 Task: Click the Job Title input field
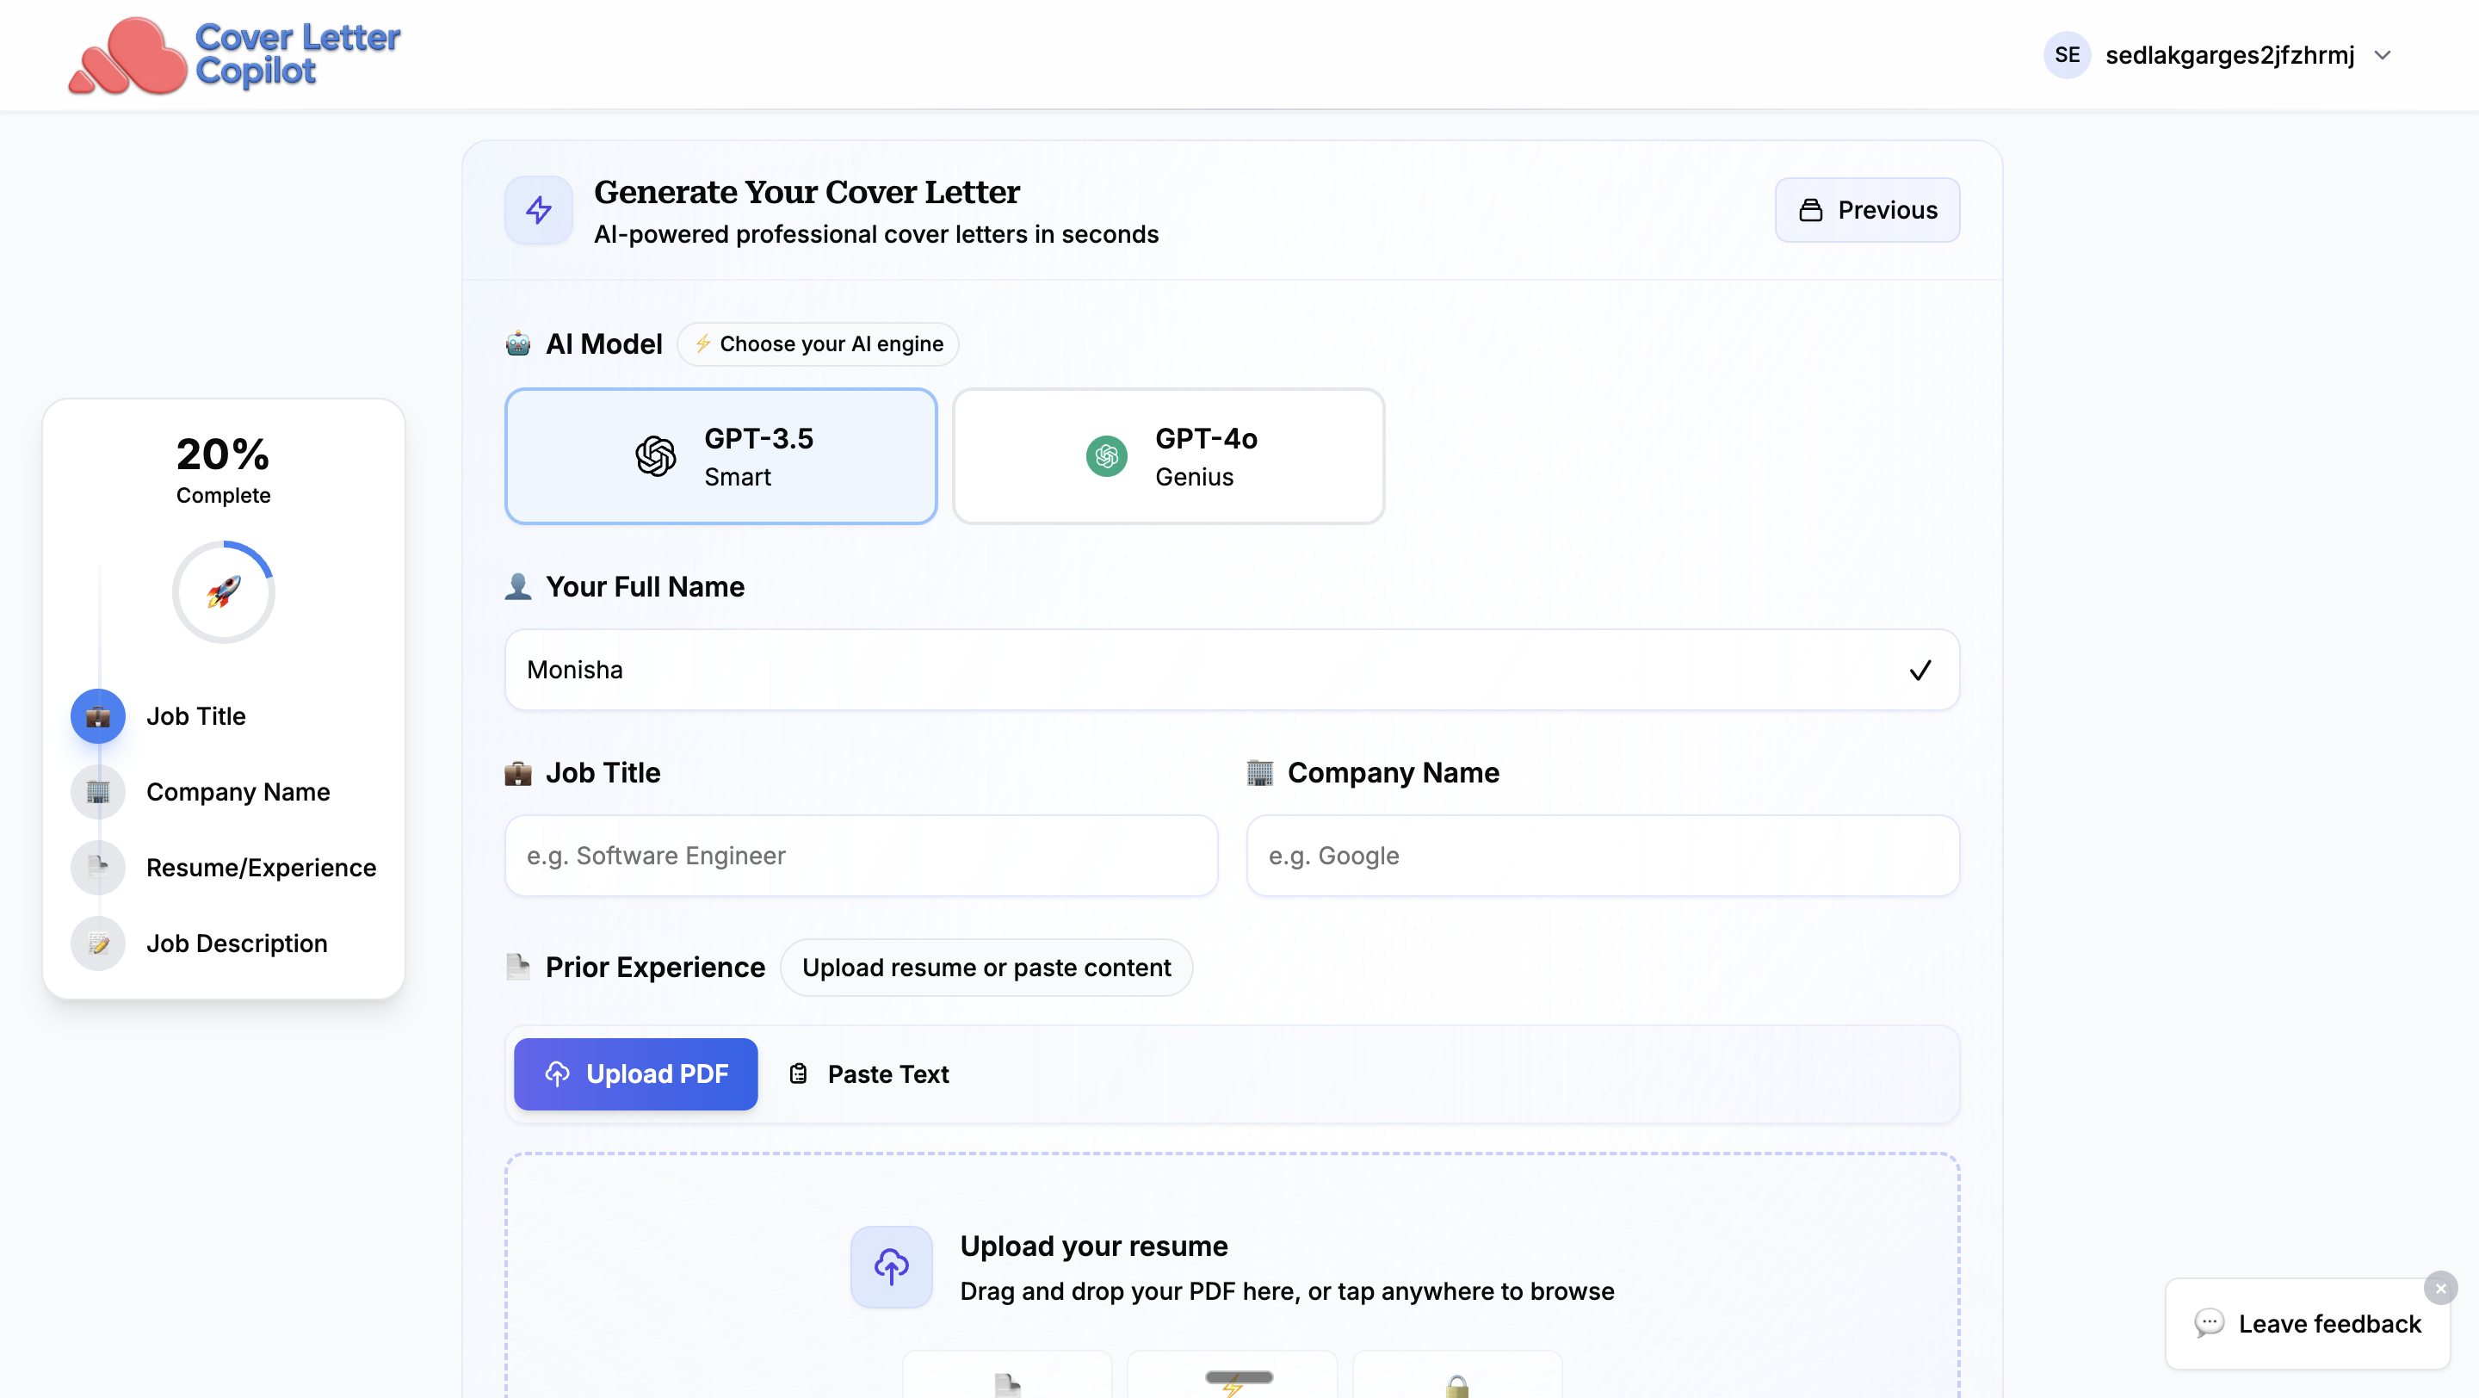point(861,856)
